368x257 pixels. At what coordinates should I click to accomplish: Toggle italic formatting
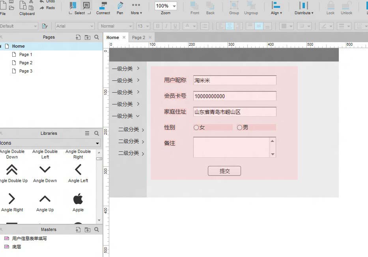pyautogui.click(x=166, y=26)
